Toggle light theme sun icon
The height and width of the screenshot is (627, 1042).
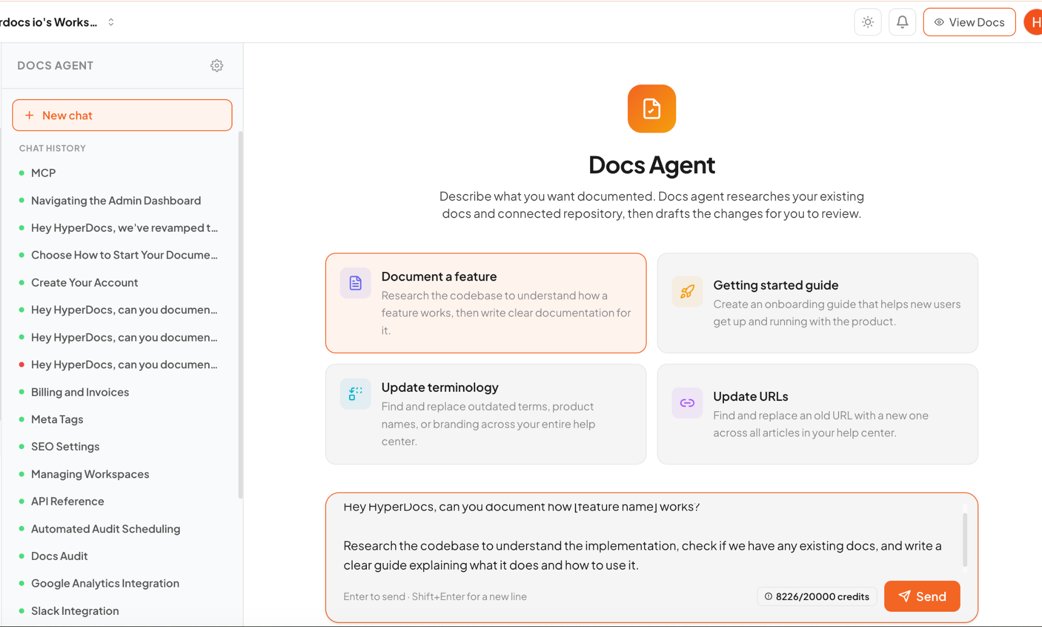867,22
